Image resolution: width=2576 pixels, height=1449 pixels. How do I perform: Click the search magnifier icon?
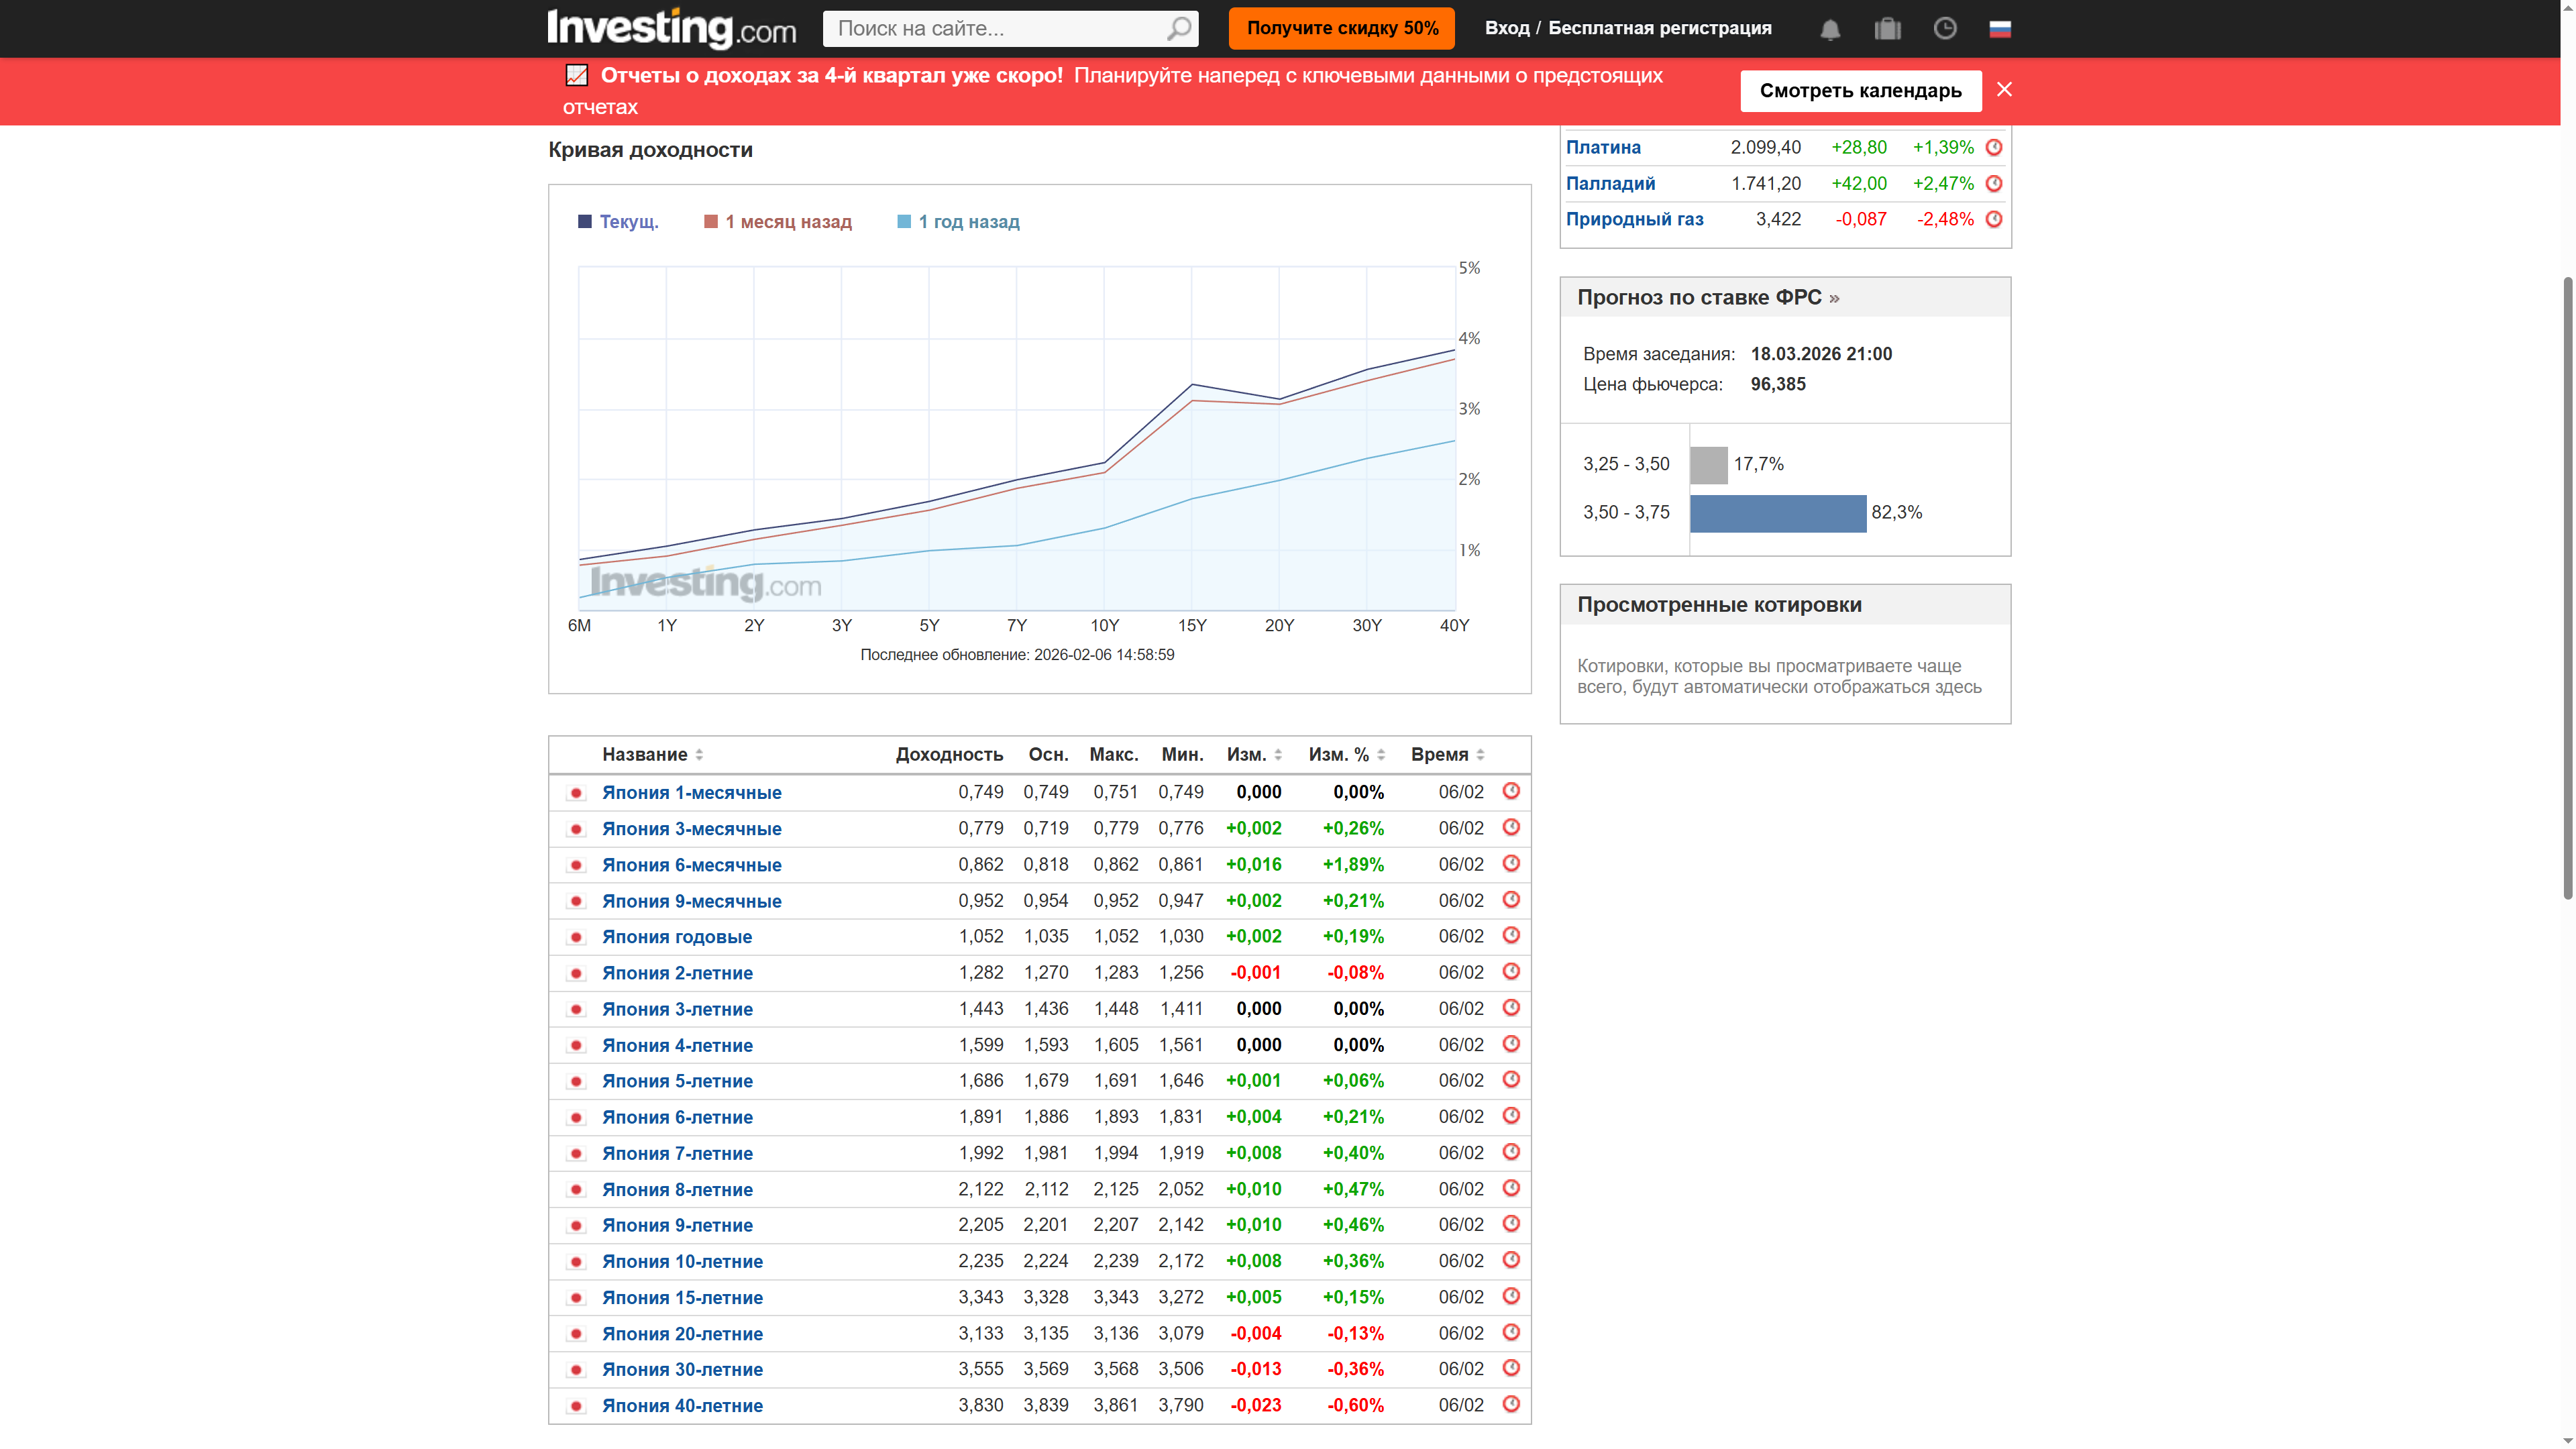[1179, 29]
